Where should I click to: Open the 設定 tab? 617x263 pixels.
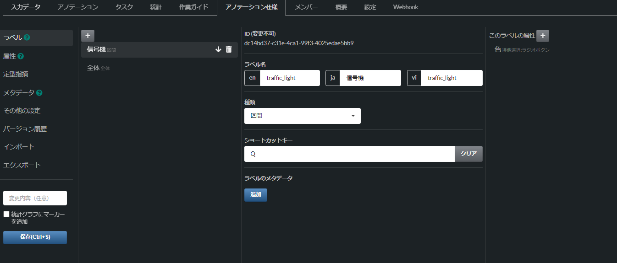(x=370, y=7)
